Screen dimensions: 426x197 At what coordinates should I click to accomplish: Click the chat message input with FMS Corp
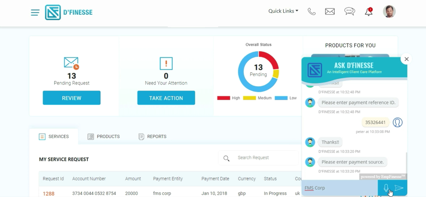click(340, 188)
